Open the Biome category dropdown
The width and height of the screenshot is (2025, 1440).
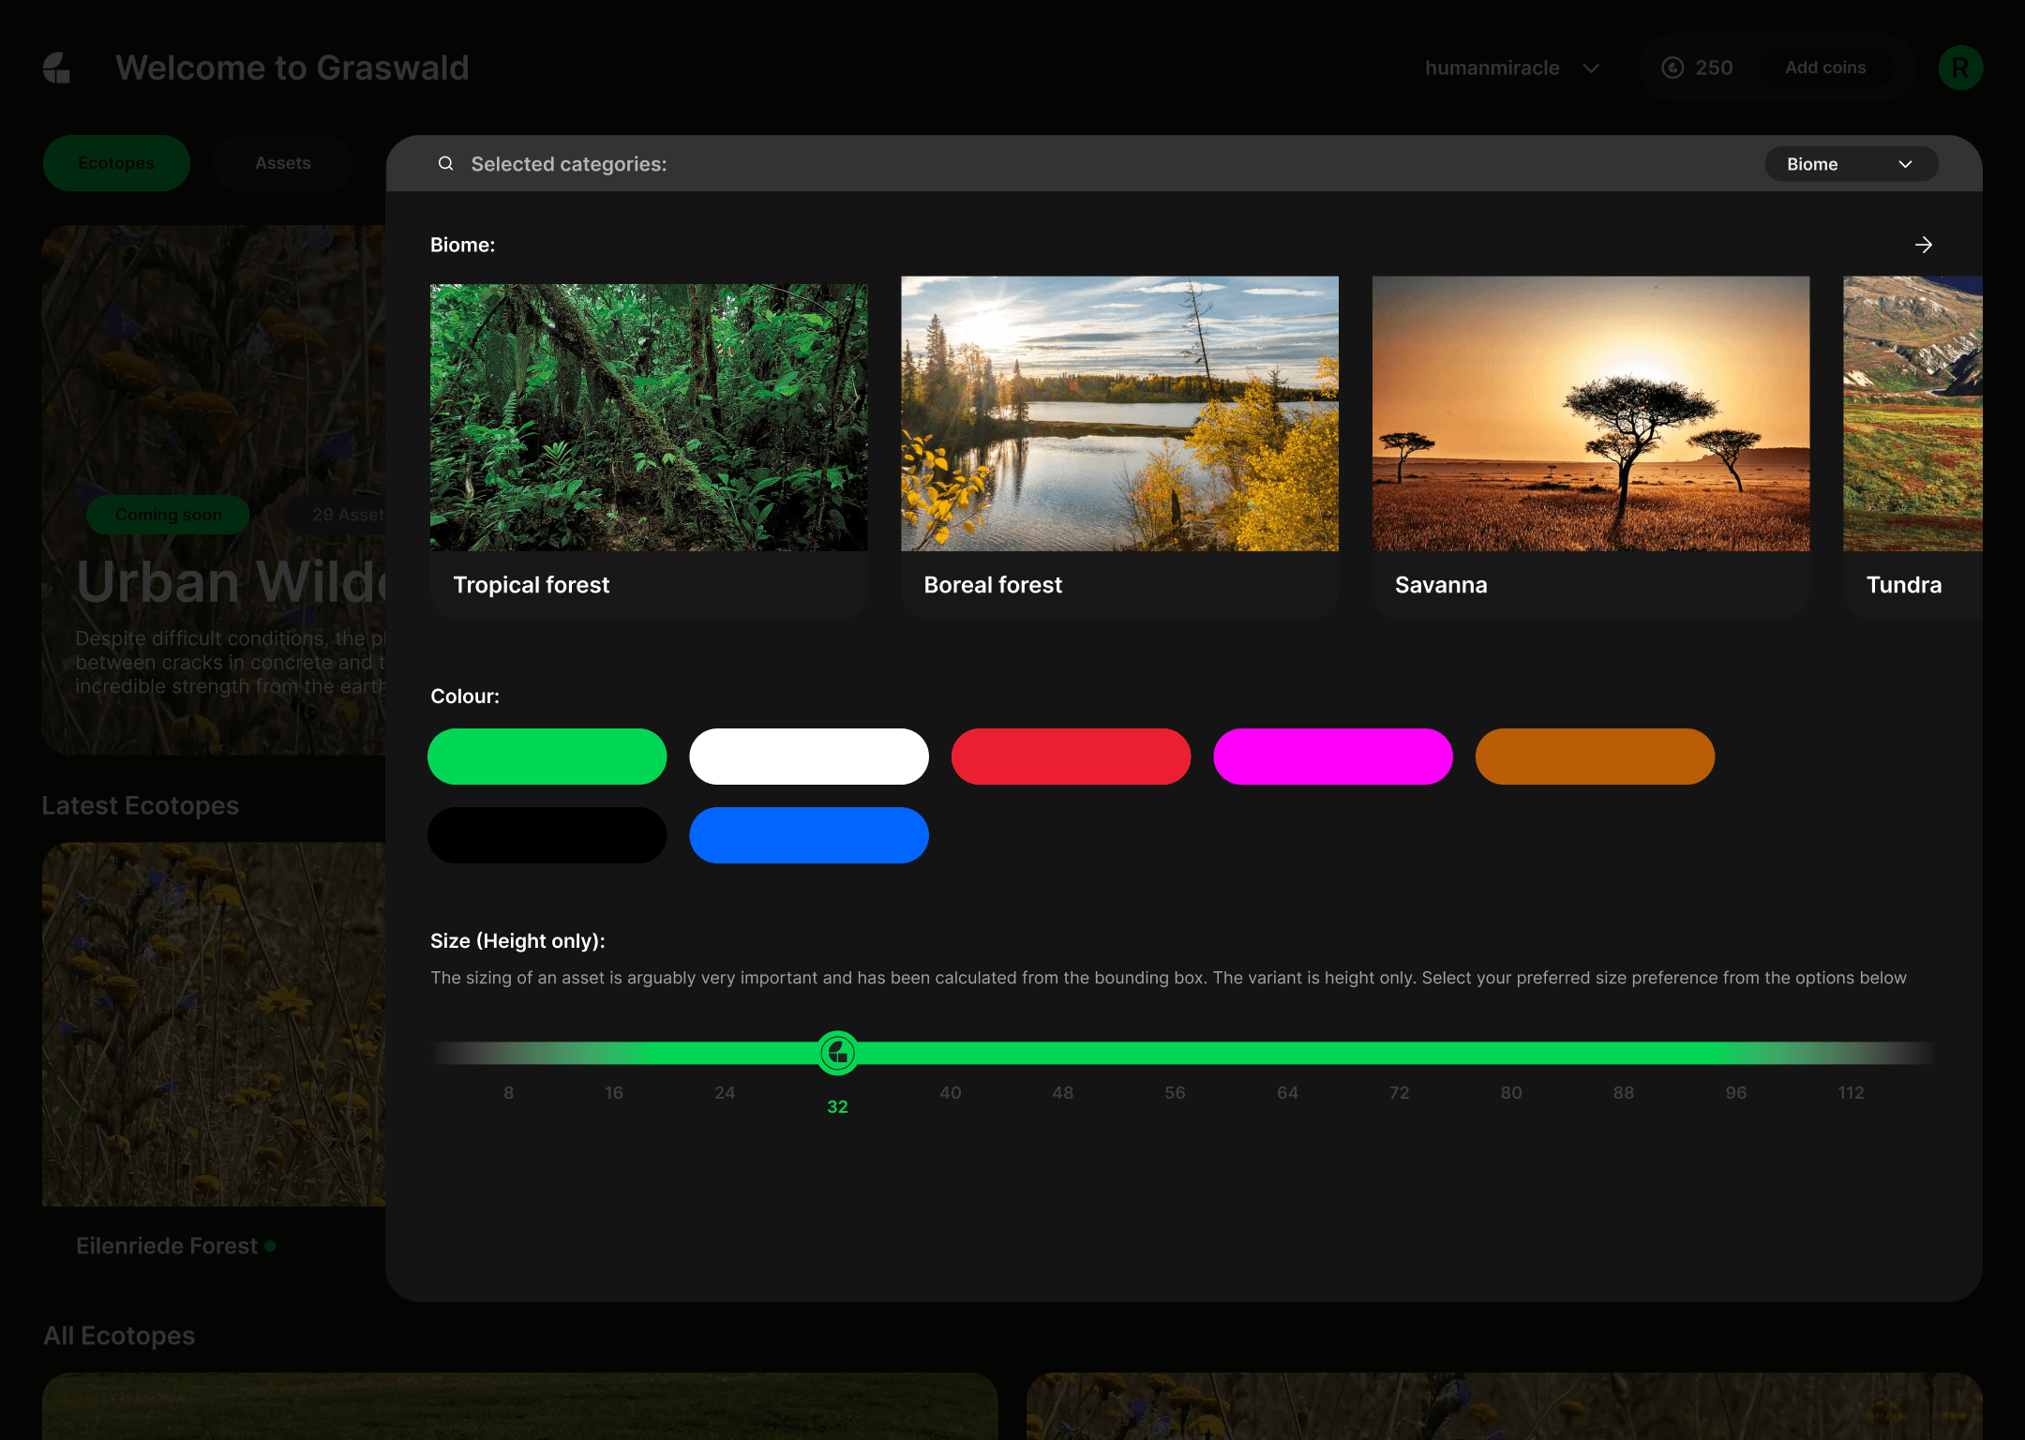[1850, 164]
